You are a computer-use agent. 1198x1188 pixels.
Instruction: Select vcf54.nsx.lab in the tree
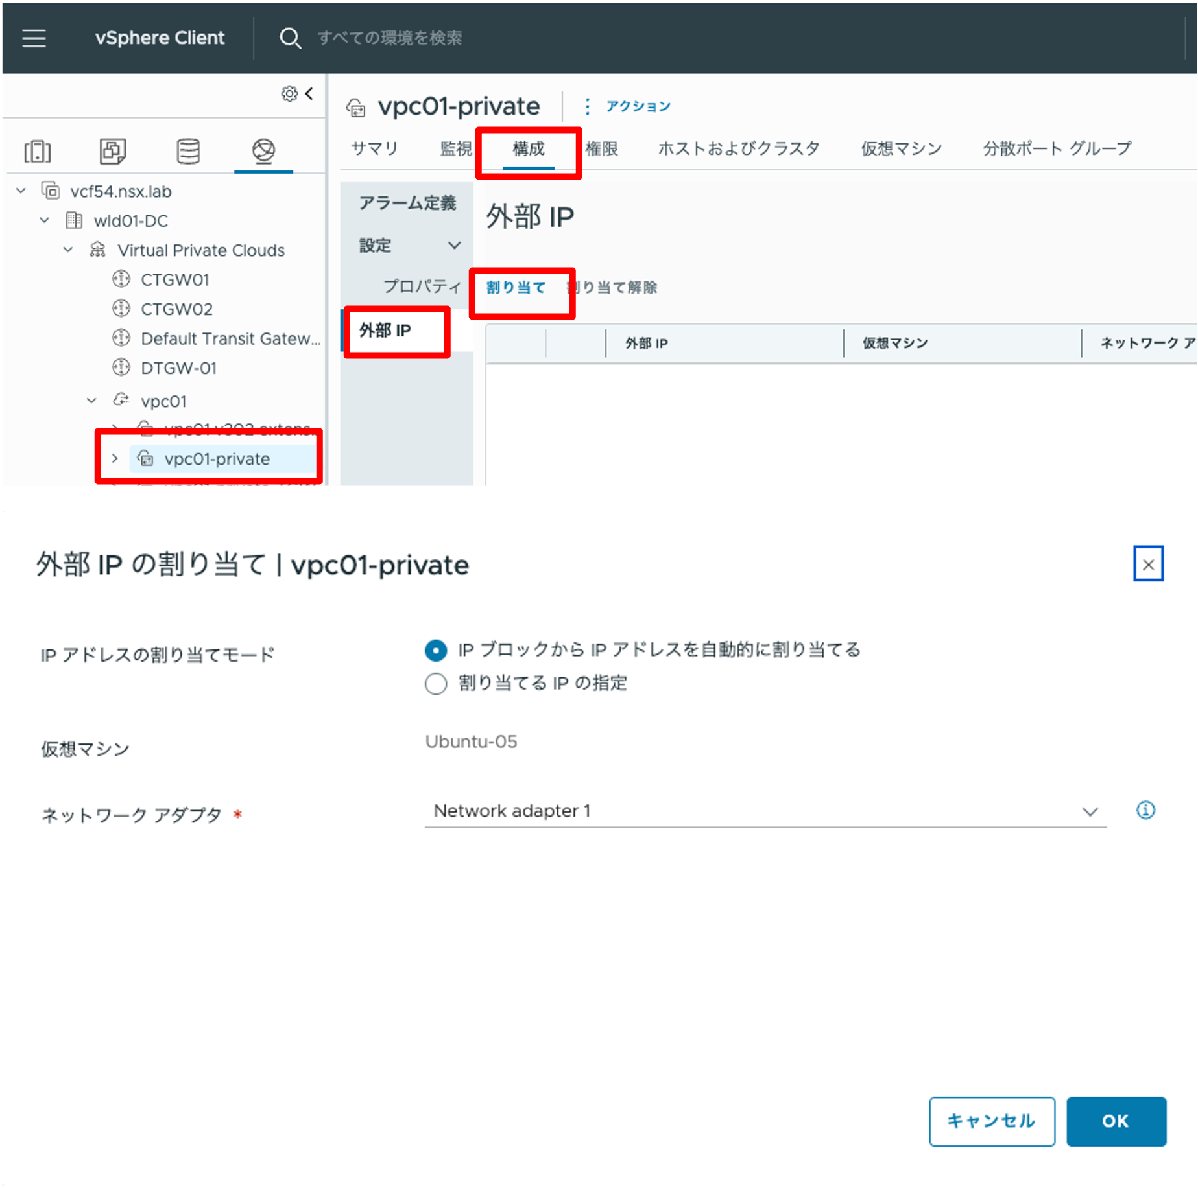pyautogui.click(x=121, y=192)
